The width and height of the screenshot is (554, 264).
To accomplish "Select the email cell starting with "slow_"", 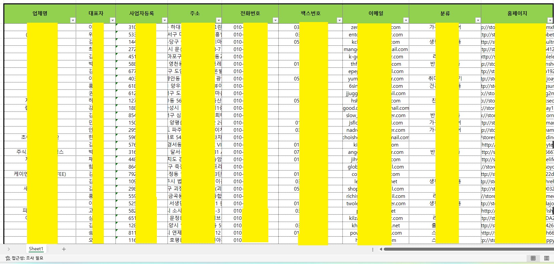I will pos(376,115).
